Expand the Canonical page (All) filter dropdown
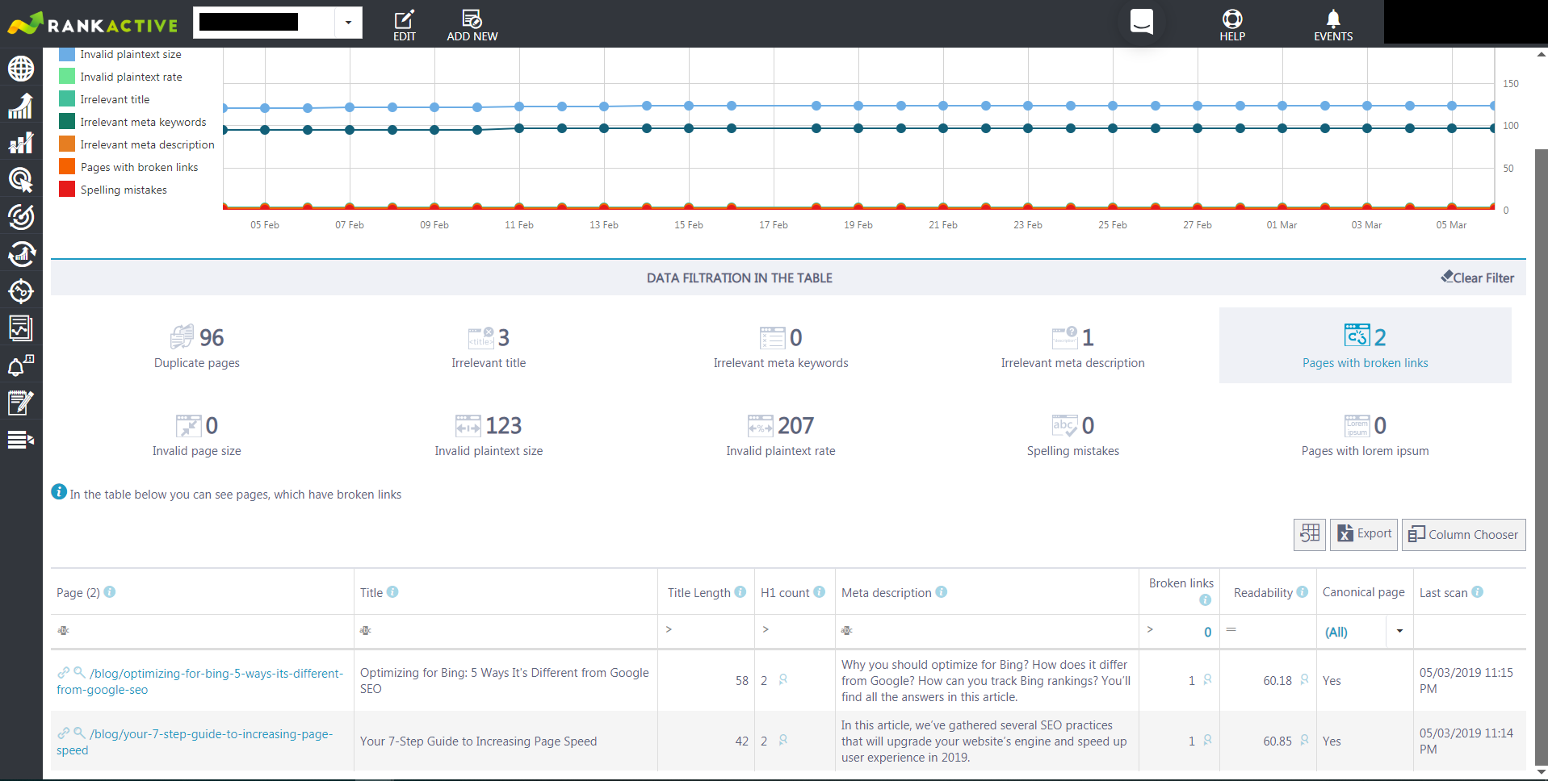The width and height of the screenshot is (1548, 781). click(x=1399, y=632)
